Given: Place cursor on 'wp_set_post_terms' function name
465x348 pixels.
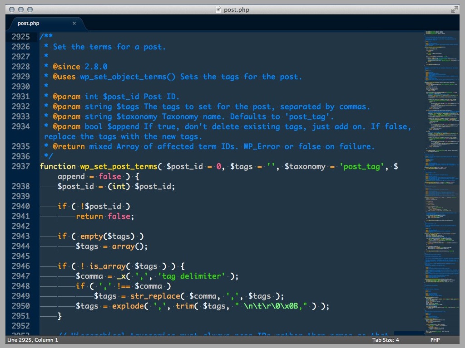Looking at the screenshot, I should pos(119,167).
